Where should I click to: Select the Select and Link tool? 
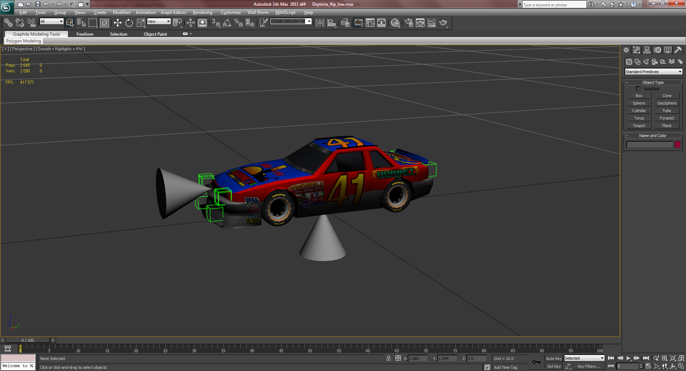8,23
